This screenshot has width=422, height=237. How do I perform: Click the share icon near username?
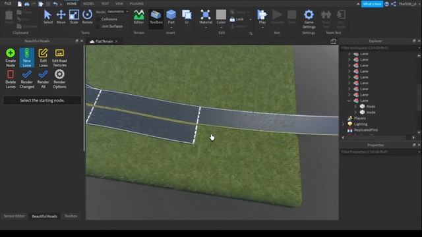pyautogui.click(x=394, y=4)
